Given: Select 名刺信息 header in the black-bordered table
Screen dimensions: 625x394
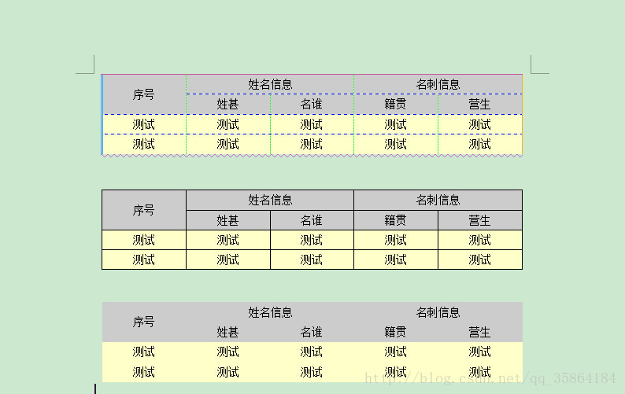Looking at the screenshot, I should pos(438,200).
